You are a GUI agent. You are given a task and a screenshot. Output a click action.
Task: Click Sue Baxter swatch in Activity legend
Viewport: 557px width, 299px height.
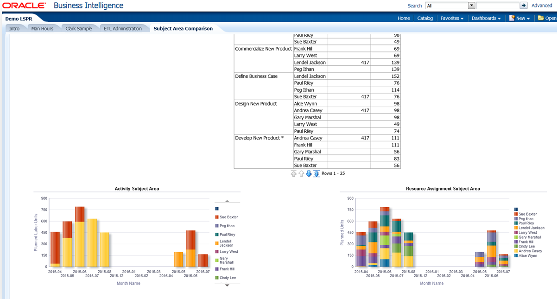pos(216,217)
